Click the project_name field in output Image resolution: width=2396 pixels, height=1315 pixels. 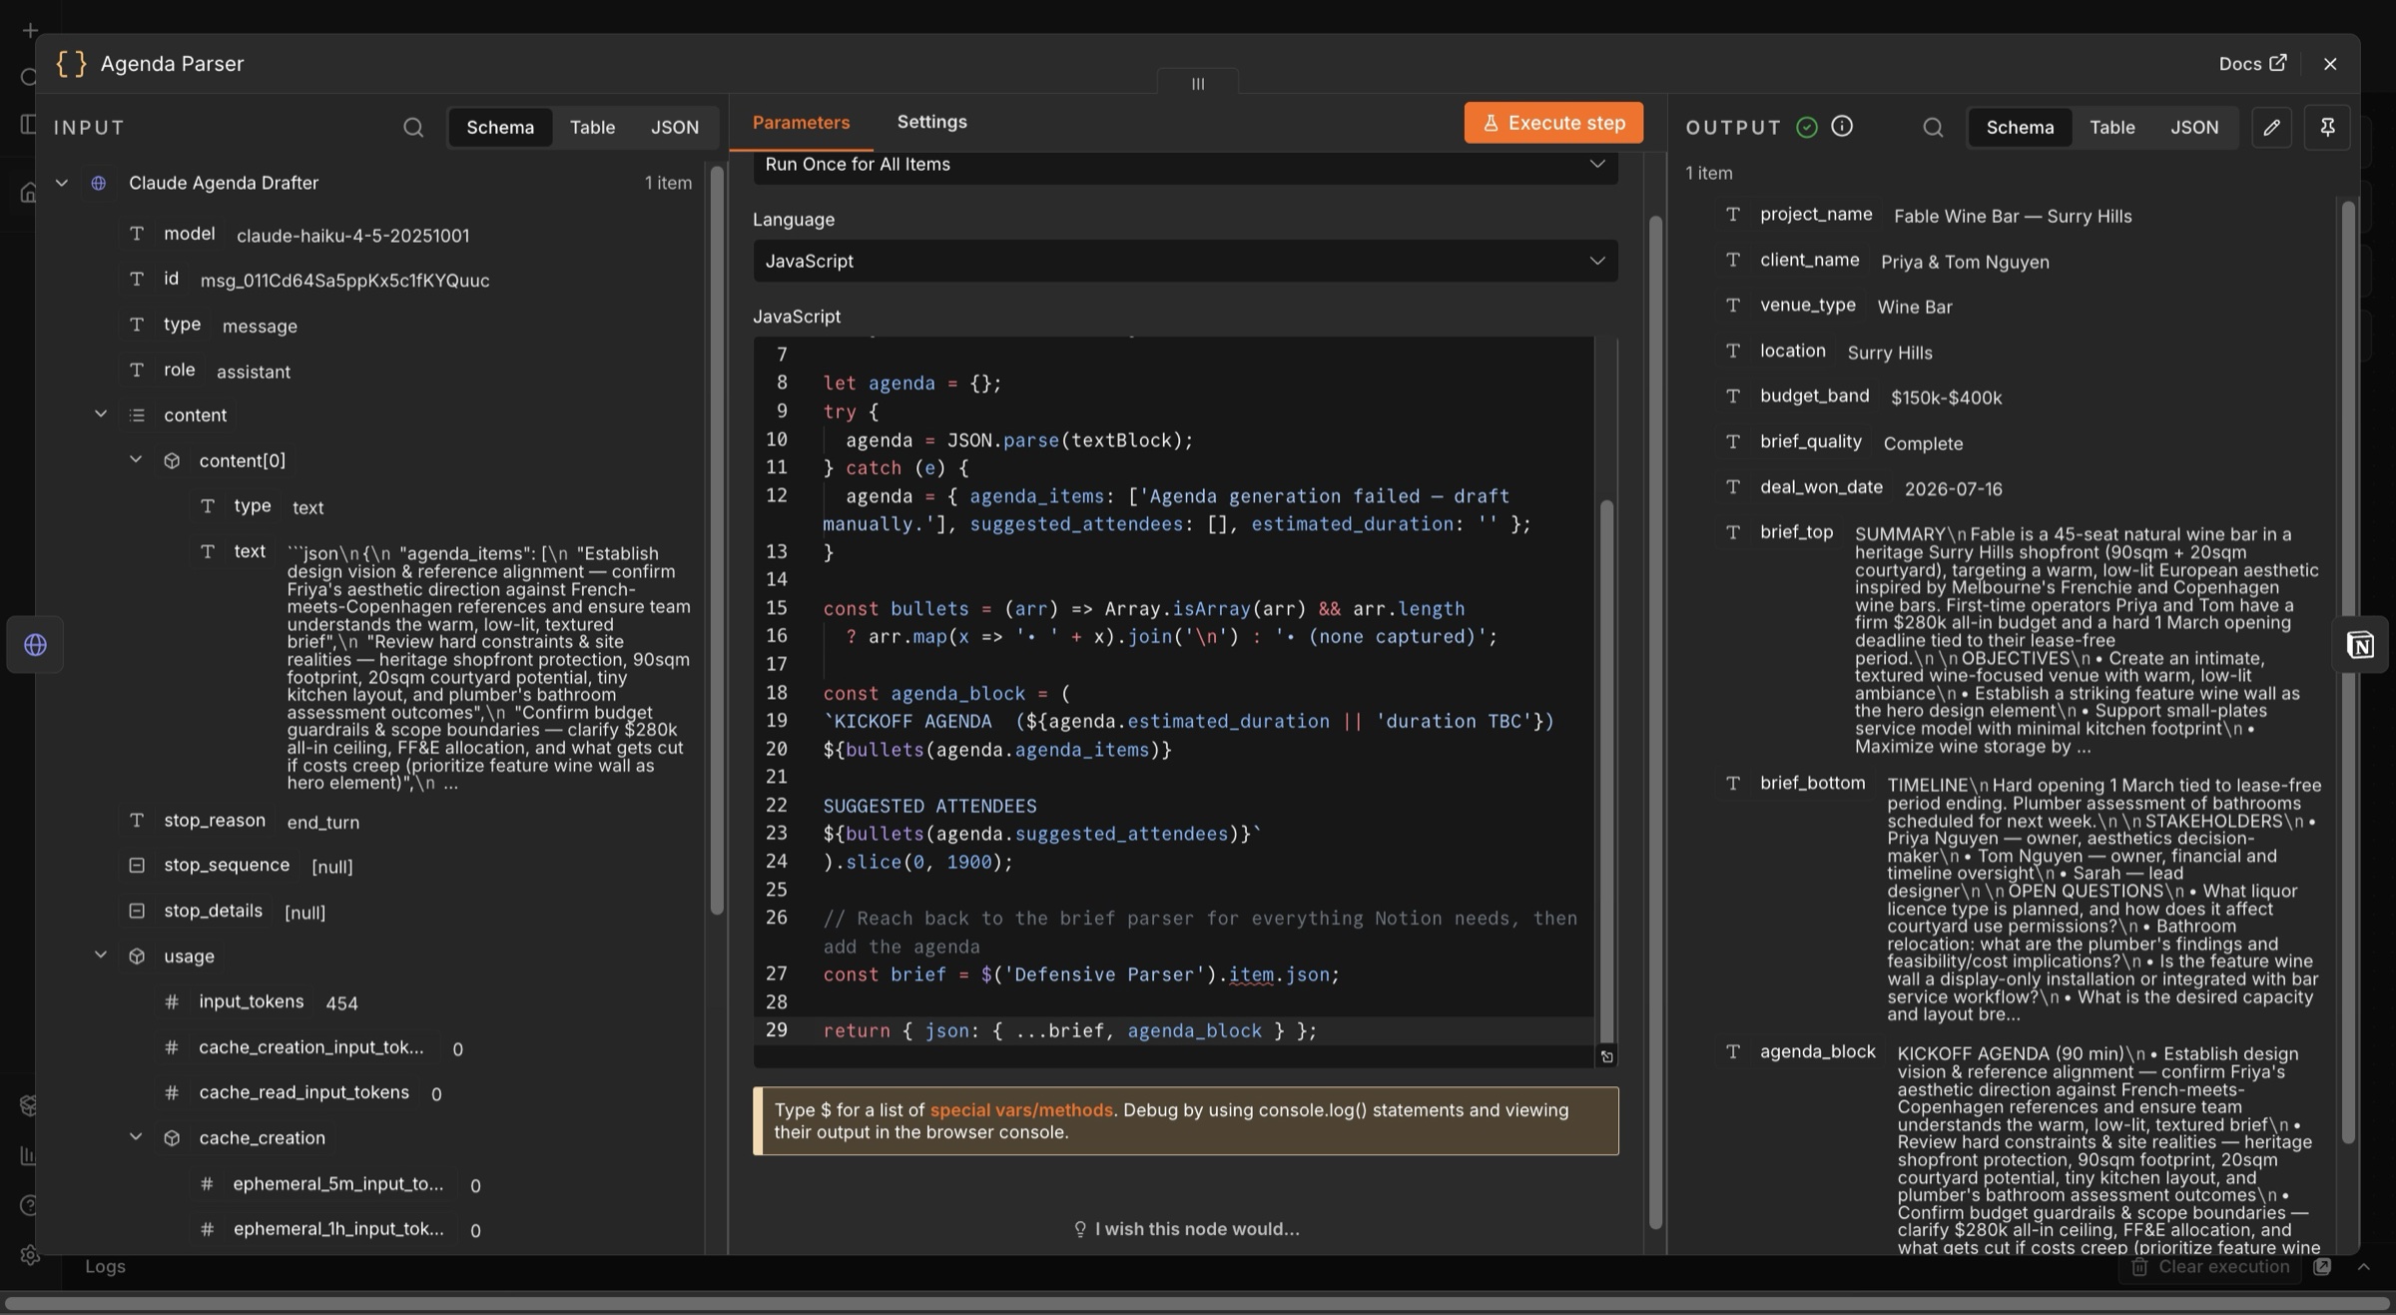1816,215
